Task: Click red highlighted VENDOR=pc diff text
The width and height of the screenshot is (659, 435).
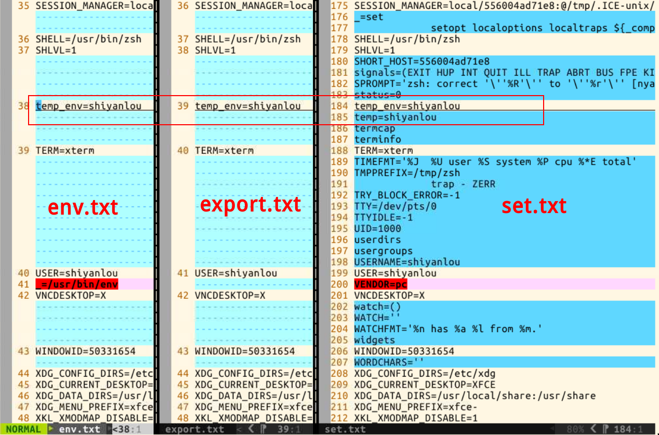Action: (x=380, y=284)
